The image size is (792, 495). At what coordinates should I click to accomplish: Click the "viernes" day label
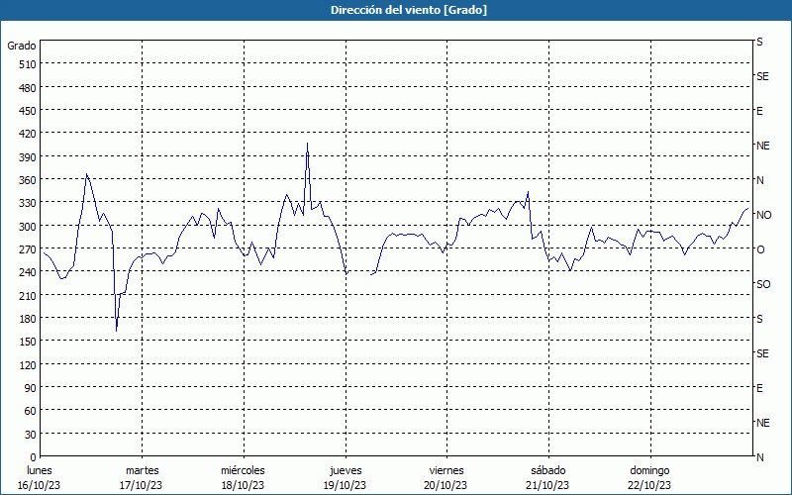(446, 470)
